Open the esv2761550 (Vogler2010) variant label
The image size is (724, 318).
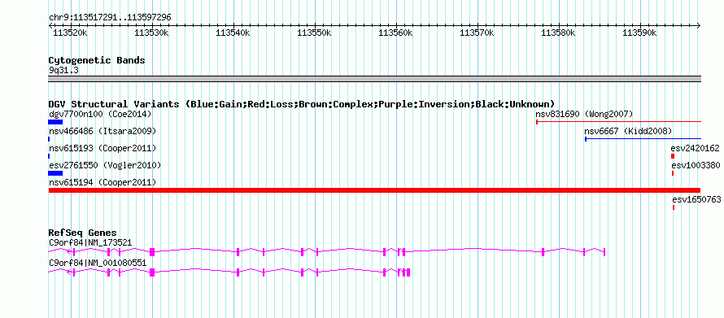tap(105, 165)
